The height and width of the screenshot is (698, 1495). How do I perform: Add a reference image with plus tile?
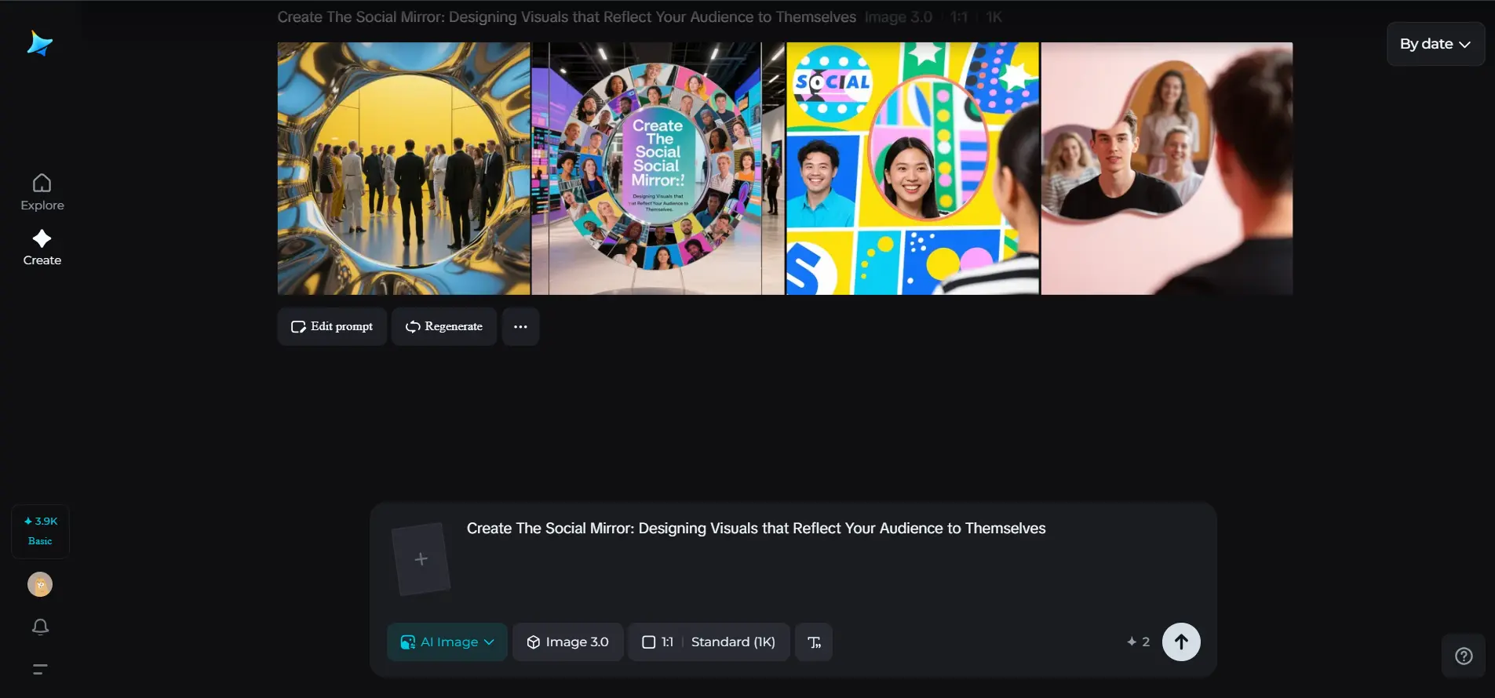[421, 559]
